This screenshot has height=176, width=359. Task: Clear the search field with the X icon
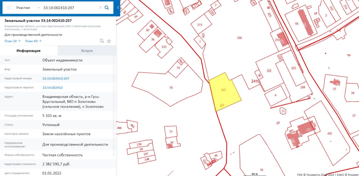point(100,8)
